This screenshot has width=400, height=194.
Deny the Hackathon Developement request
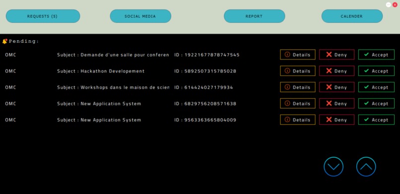coord(337,71)
